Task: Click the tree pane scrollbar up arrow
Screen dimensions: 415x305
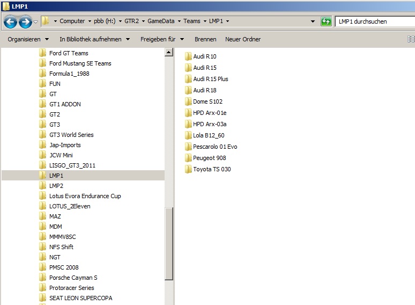Action: pyautogui.click(x=169, y=53)
